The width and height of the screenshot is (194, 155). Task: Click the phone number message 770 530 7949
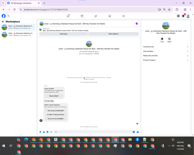click(x=49, y=101)
